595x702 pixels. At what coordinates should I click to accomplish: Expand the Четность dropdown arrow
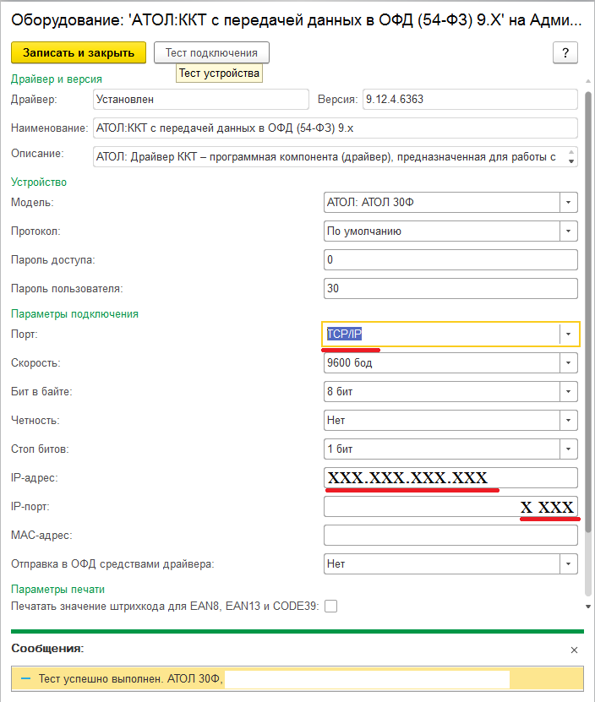568,420
